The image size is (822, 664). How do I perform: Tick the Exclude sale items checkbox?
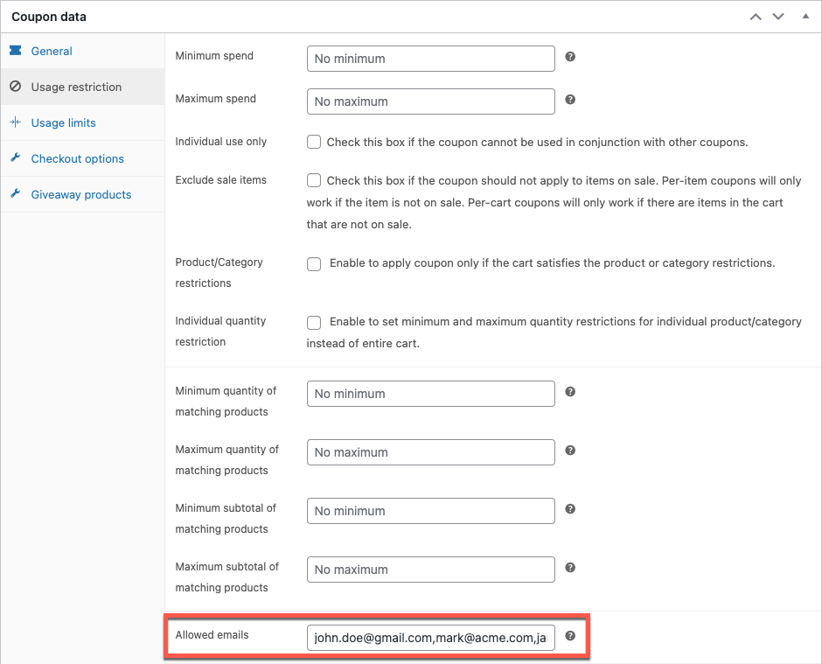pos(314,180)
